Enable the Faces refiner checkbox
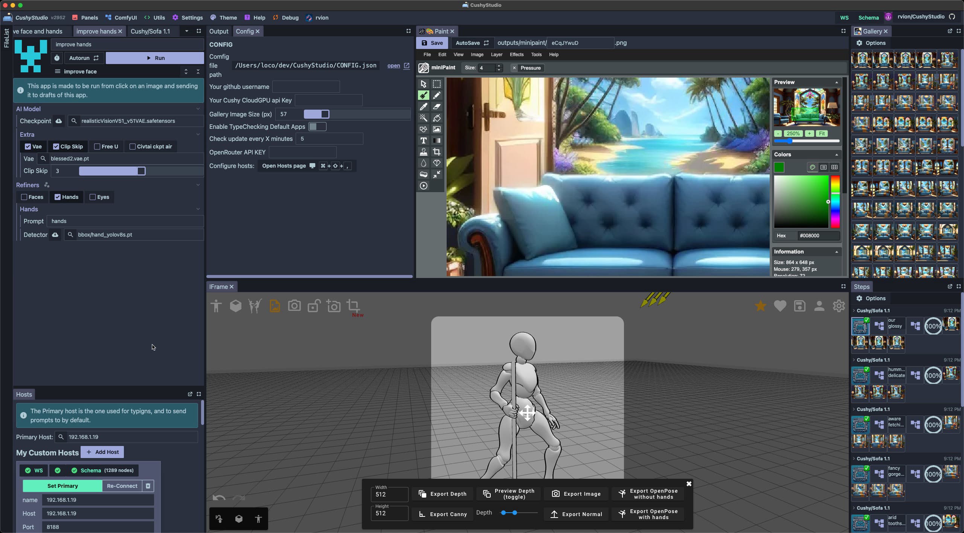This screenshot has height=533, width=964. 24,197
